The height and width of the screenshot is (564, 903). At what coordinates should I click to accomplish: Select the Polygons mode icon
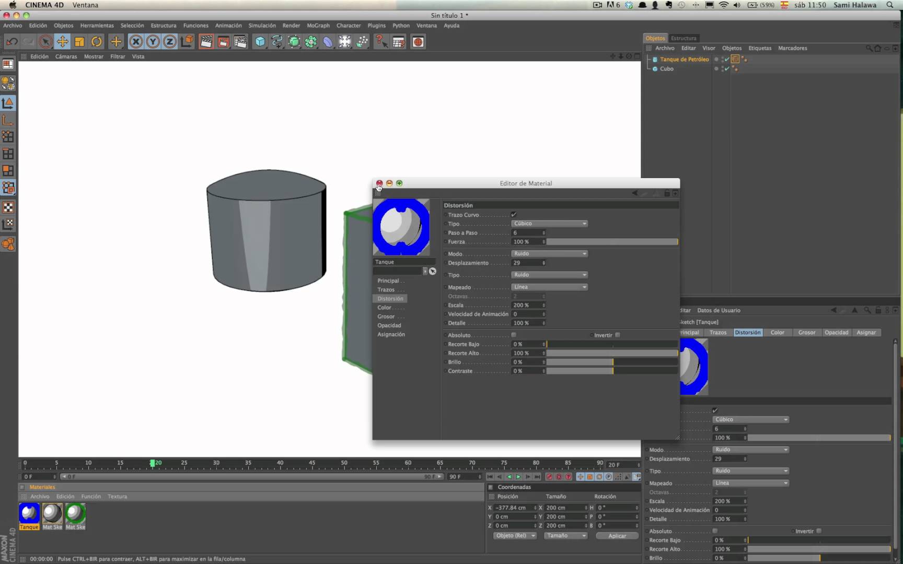point(8,171)
